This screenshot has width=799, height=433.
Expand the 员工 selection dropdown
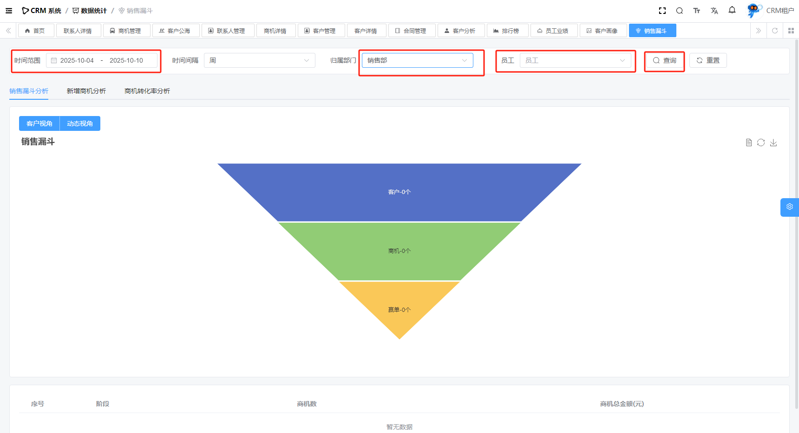[575, 60]
